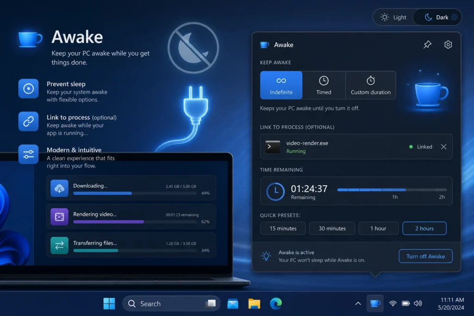Click the 62% render percentage
474x316 pixels.
pos(205,222)
